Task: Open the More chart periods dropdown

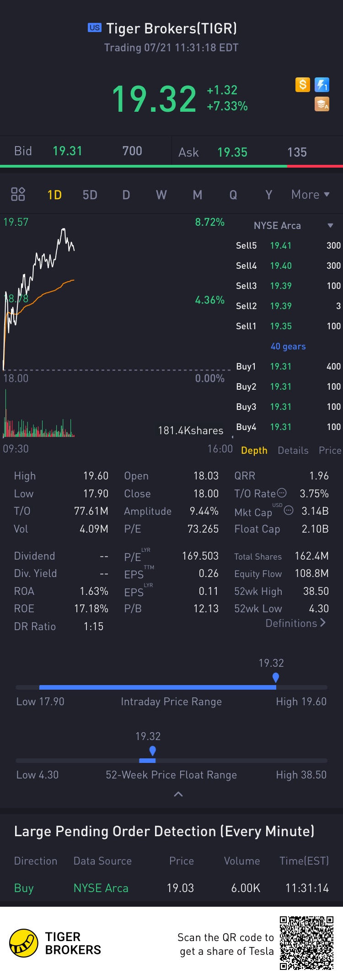Action: (311, 195)
